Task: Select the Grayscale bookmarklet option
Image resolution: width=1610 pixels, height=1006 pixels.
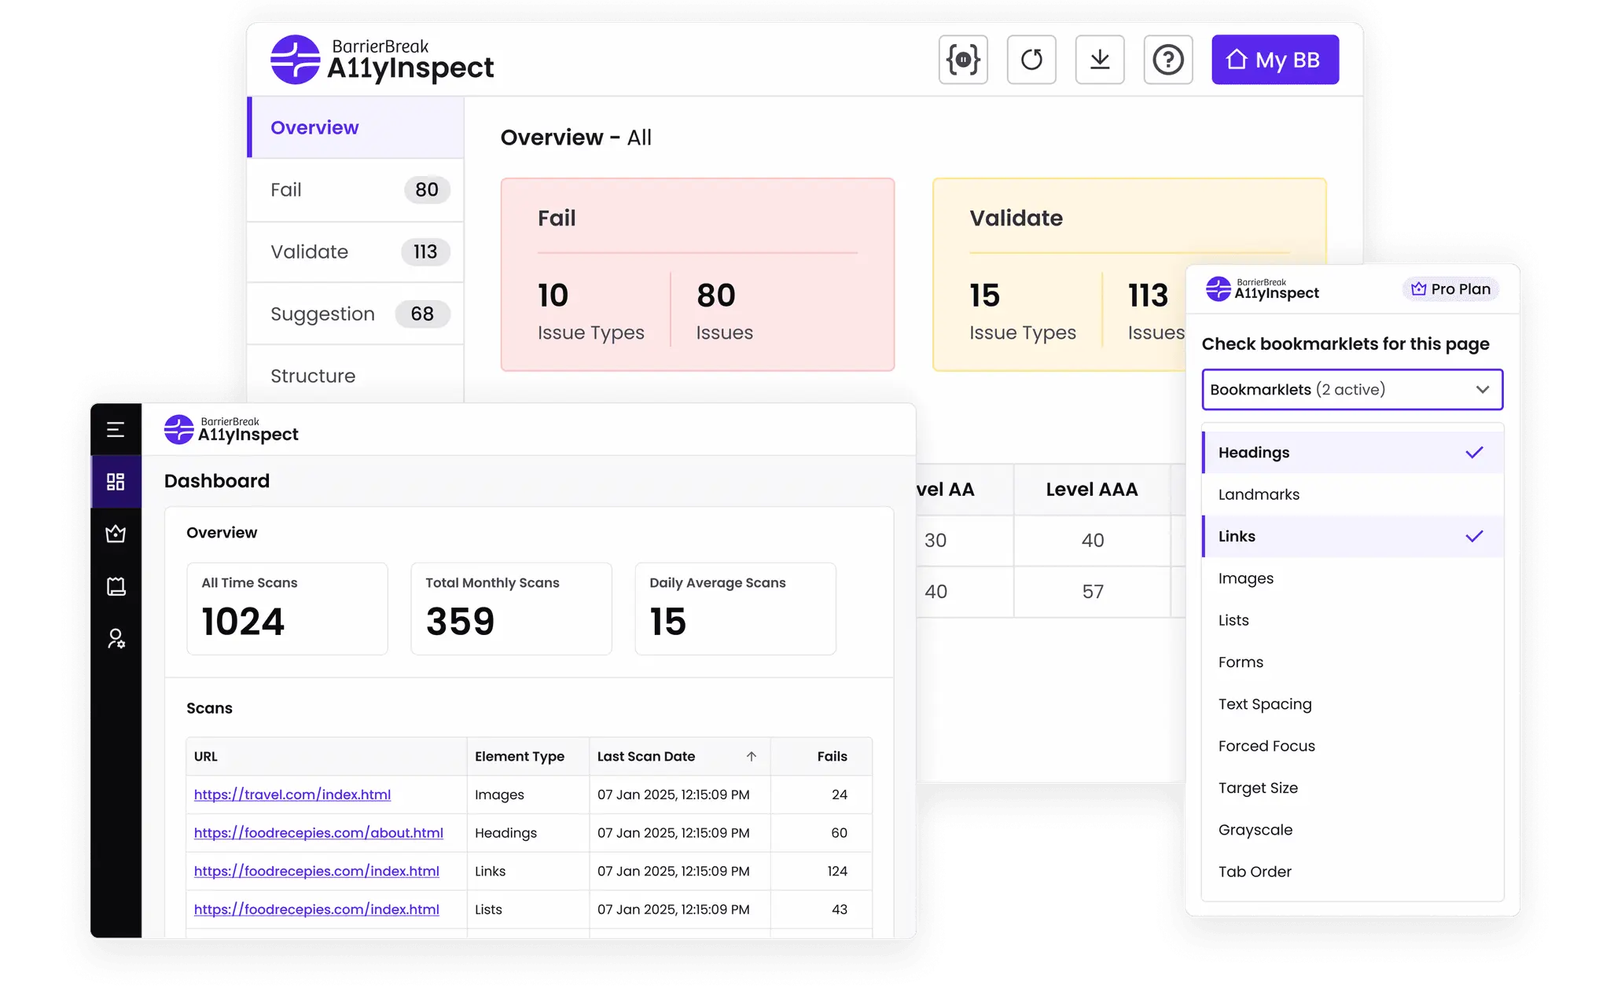Action: click(x=1353, y=830)
